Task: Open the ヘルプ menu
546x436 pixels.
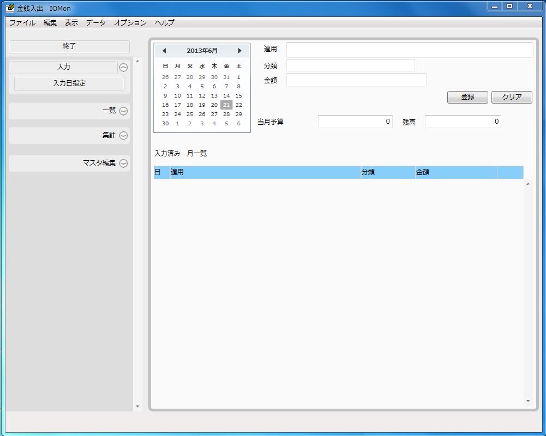Action: click(164, 23)
